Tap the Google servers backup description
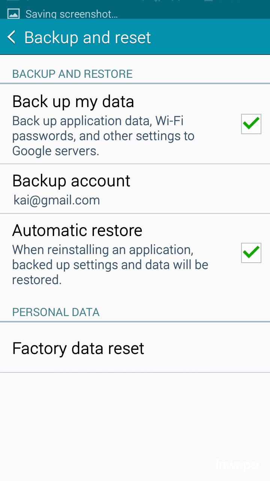Image resolution: width=270 pixels, height=481 pixels. click(103, 136)
